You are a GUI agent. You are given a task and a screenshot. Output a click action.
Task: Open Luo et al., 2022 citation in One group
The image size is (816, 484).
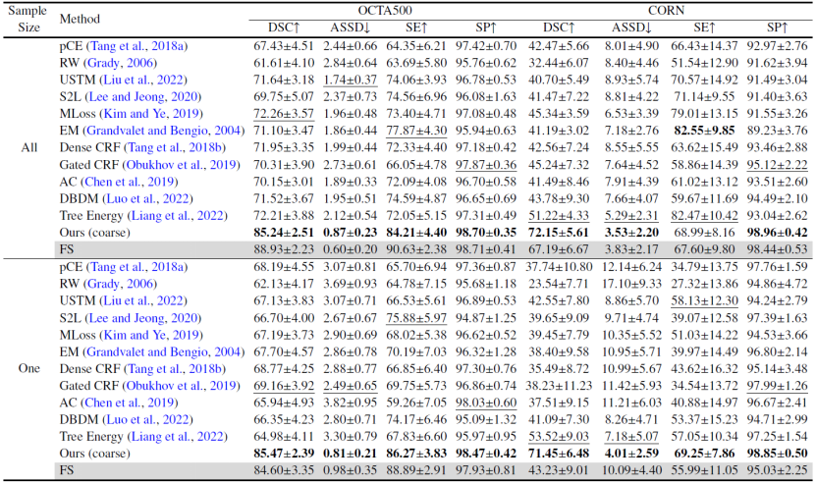[x=147, y=419]
